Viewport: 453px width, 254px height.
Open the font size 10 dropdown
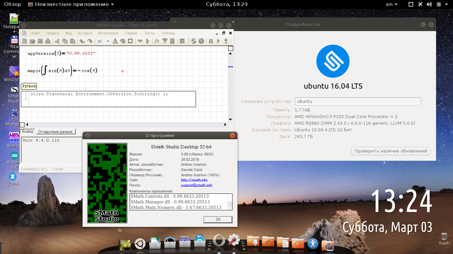(108, 41)
